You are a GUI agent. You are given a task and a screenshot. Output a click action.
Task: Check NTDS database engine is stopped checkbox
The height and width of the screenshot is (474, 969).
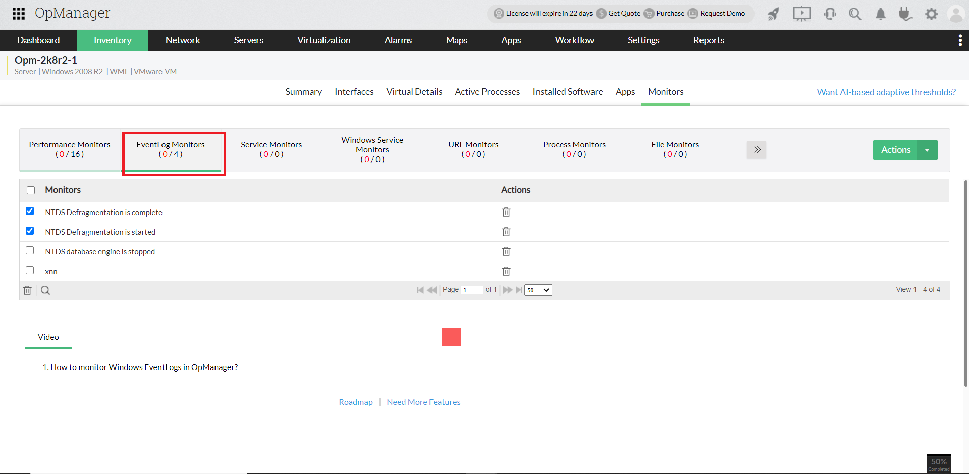[x=30, y=250]
